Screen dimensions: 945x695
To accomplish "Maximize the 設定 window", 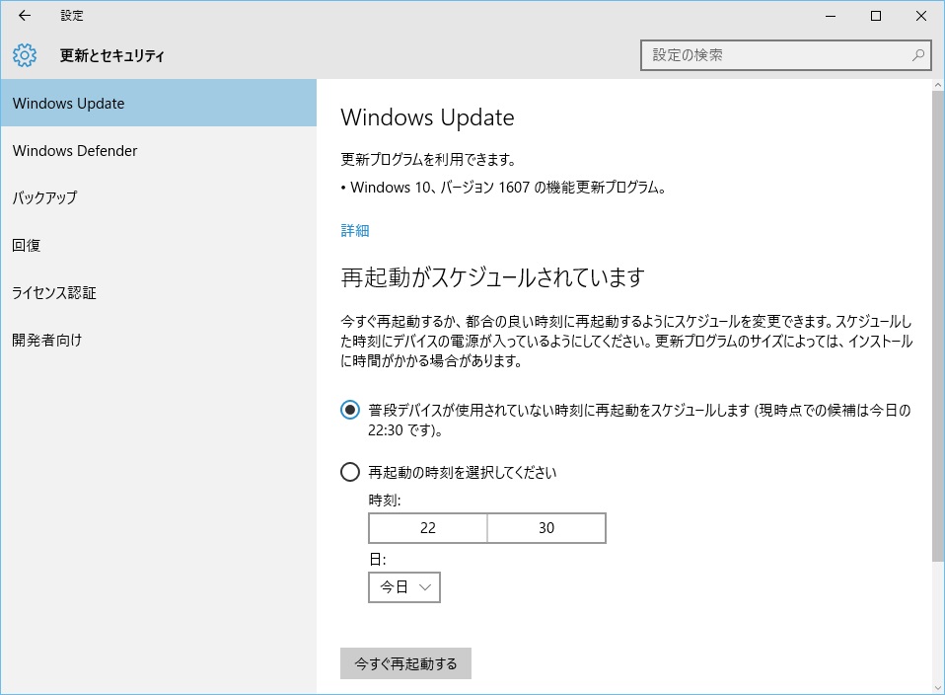I will click(x=876, y=16).
